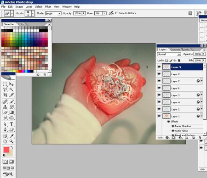Viewport: 207px width, 178px height.
Task: Select the Hand tool
Action: (5, 141)
